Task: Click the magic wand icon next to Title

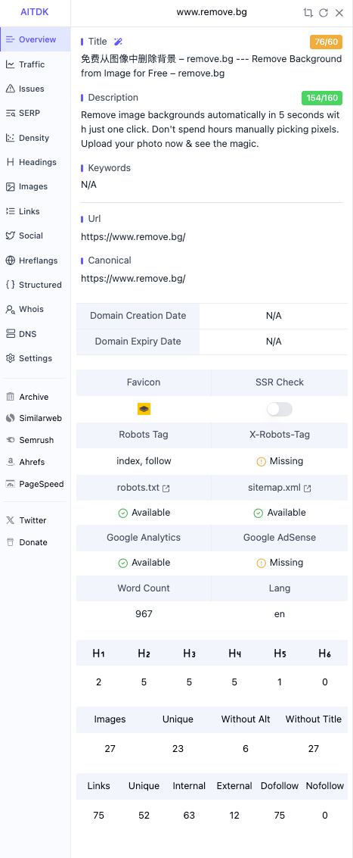Action: click(x=118, y=42)
